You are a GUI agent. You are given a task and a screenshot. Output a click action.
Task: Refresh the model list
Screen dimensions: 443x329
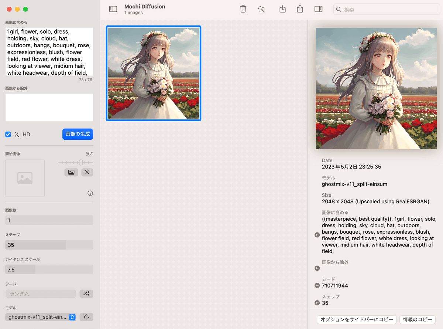click(x=86, y=317)
